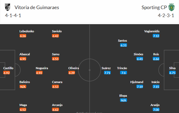Select Suárez's 7.71 rating badge
The image size is (179, 113).
[107, 73]
